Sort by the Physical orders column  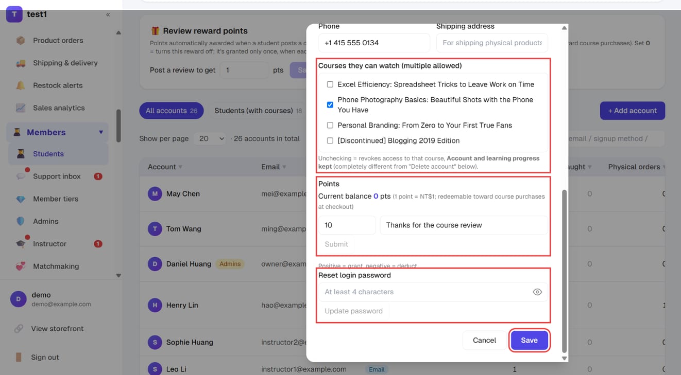coord(636,167)
